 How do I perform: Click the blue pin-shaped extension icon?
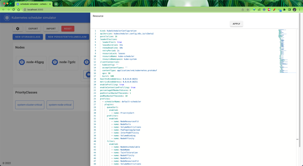[254, 9]
